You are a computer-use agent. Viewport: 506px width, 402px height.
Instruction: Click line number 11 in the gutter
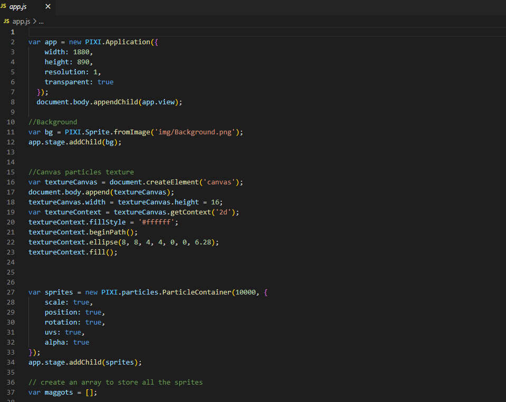click(x=12, y=132)
